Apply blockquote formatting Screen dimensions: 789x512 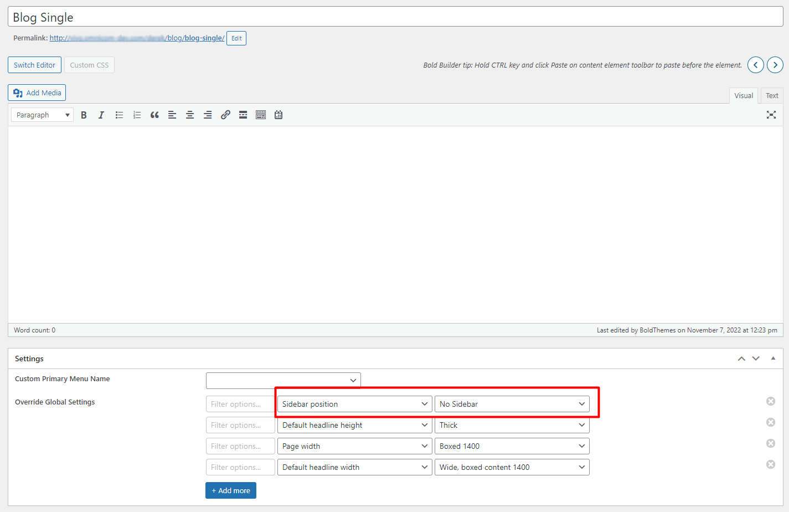click(x=154, y=115)
